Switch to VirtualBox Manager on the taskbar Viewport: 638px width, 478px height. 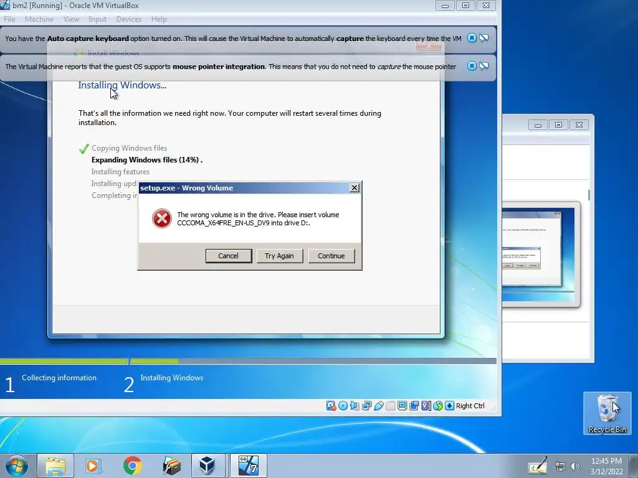[x=207, y=466]
